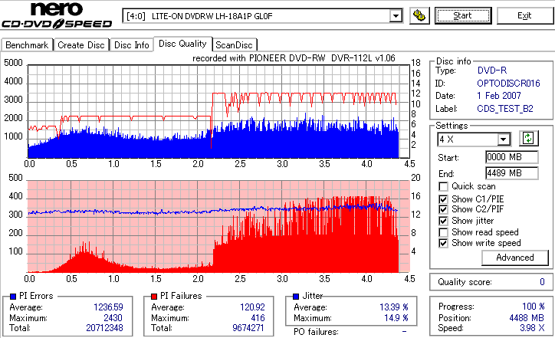Image resolution: width=555 pixels, height=338 pixels.
Task: Click the Progress 100 % value
Action: coord(533,307)
